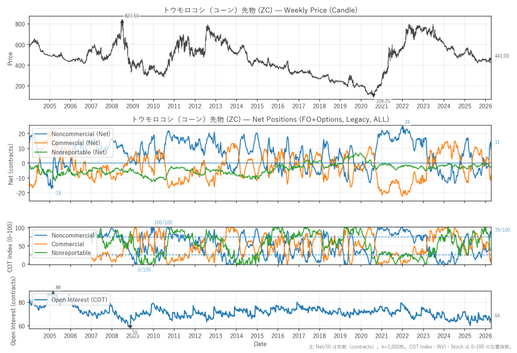This screenshot has width=517, height=353.
Task: Click the 441.00 last price label
Action: coord(502,56)
